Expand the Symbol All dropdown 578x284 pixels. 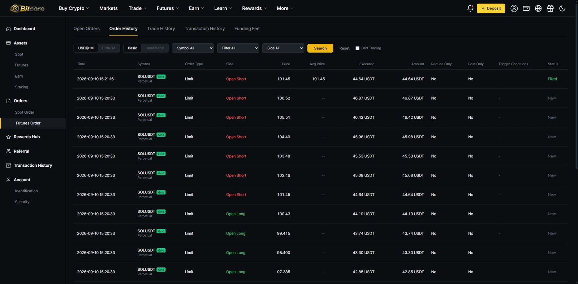point(193,48)
